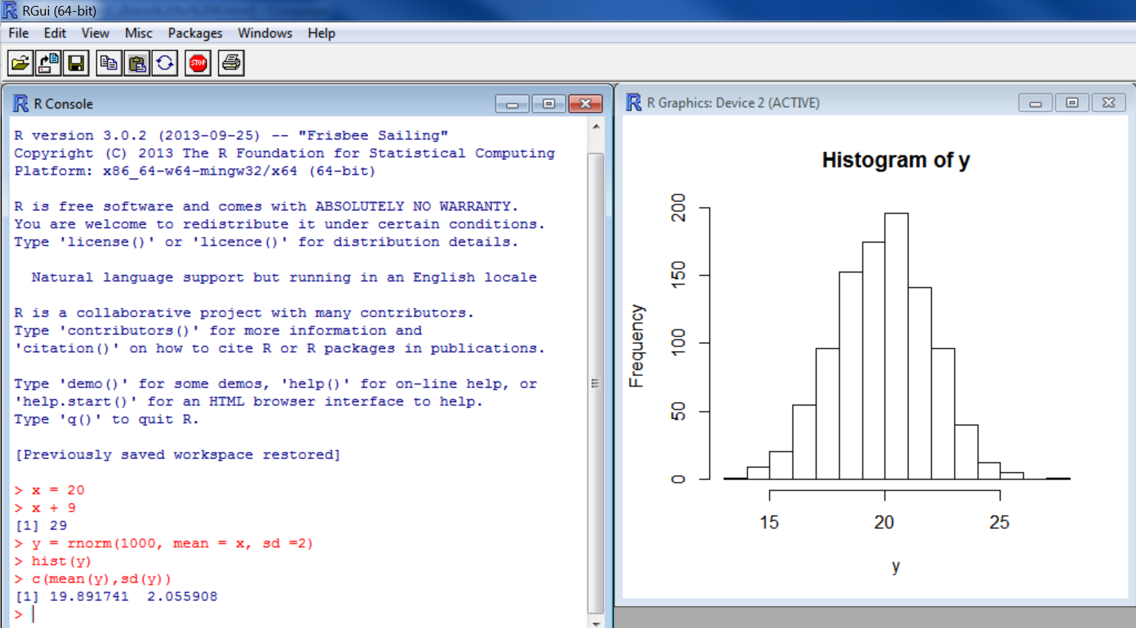This screenshot has height=628, width=1136.
Task: Open the File menu
Action: pos(18,33)
